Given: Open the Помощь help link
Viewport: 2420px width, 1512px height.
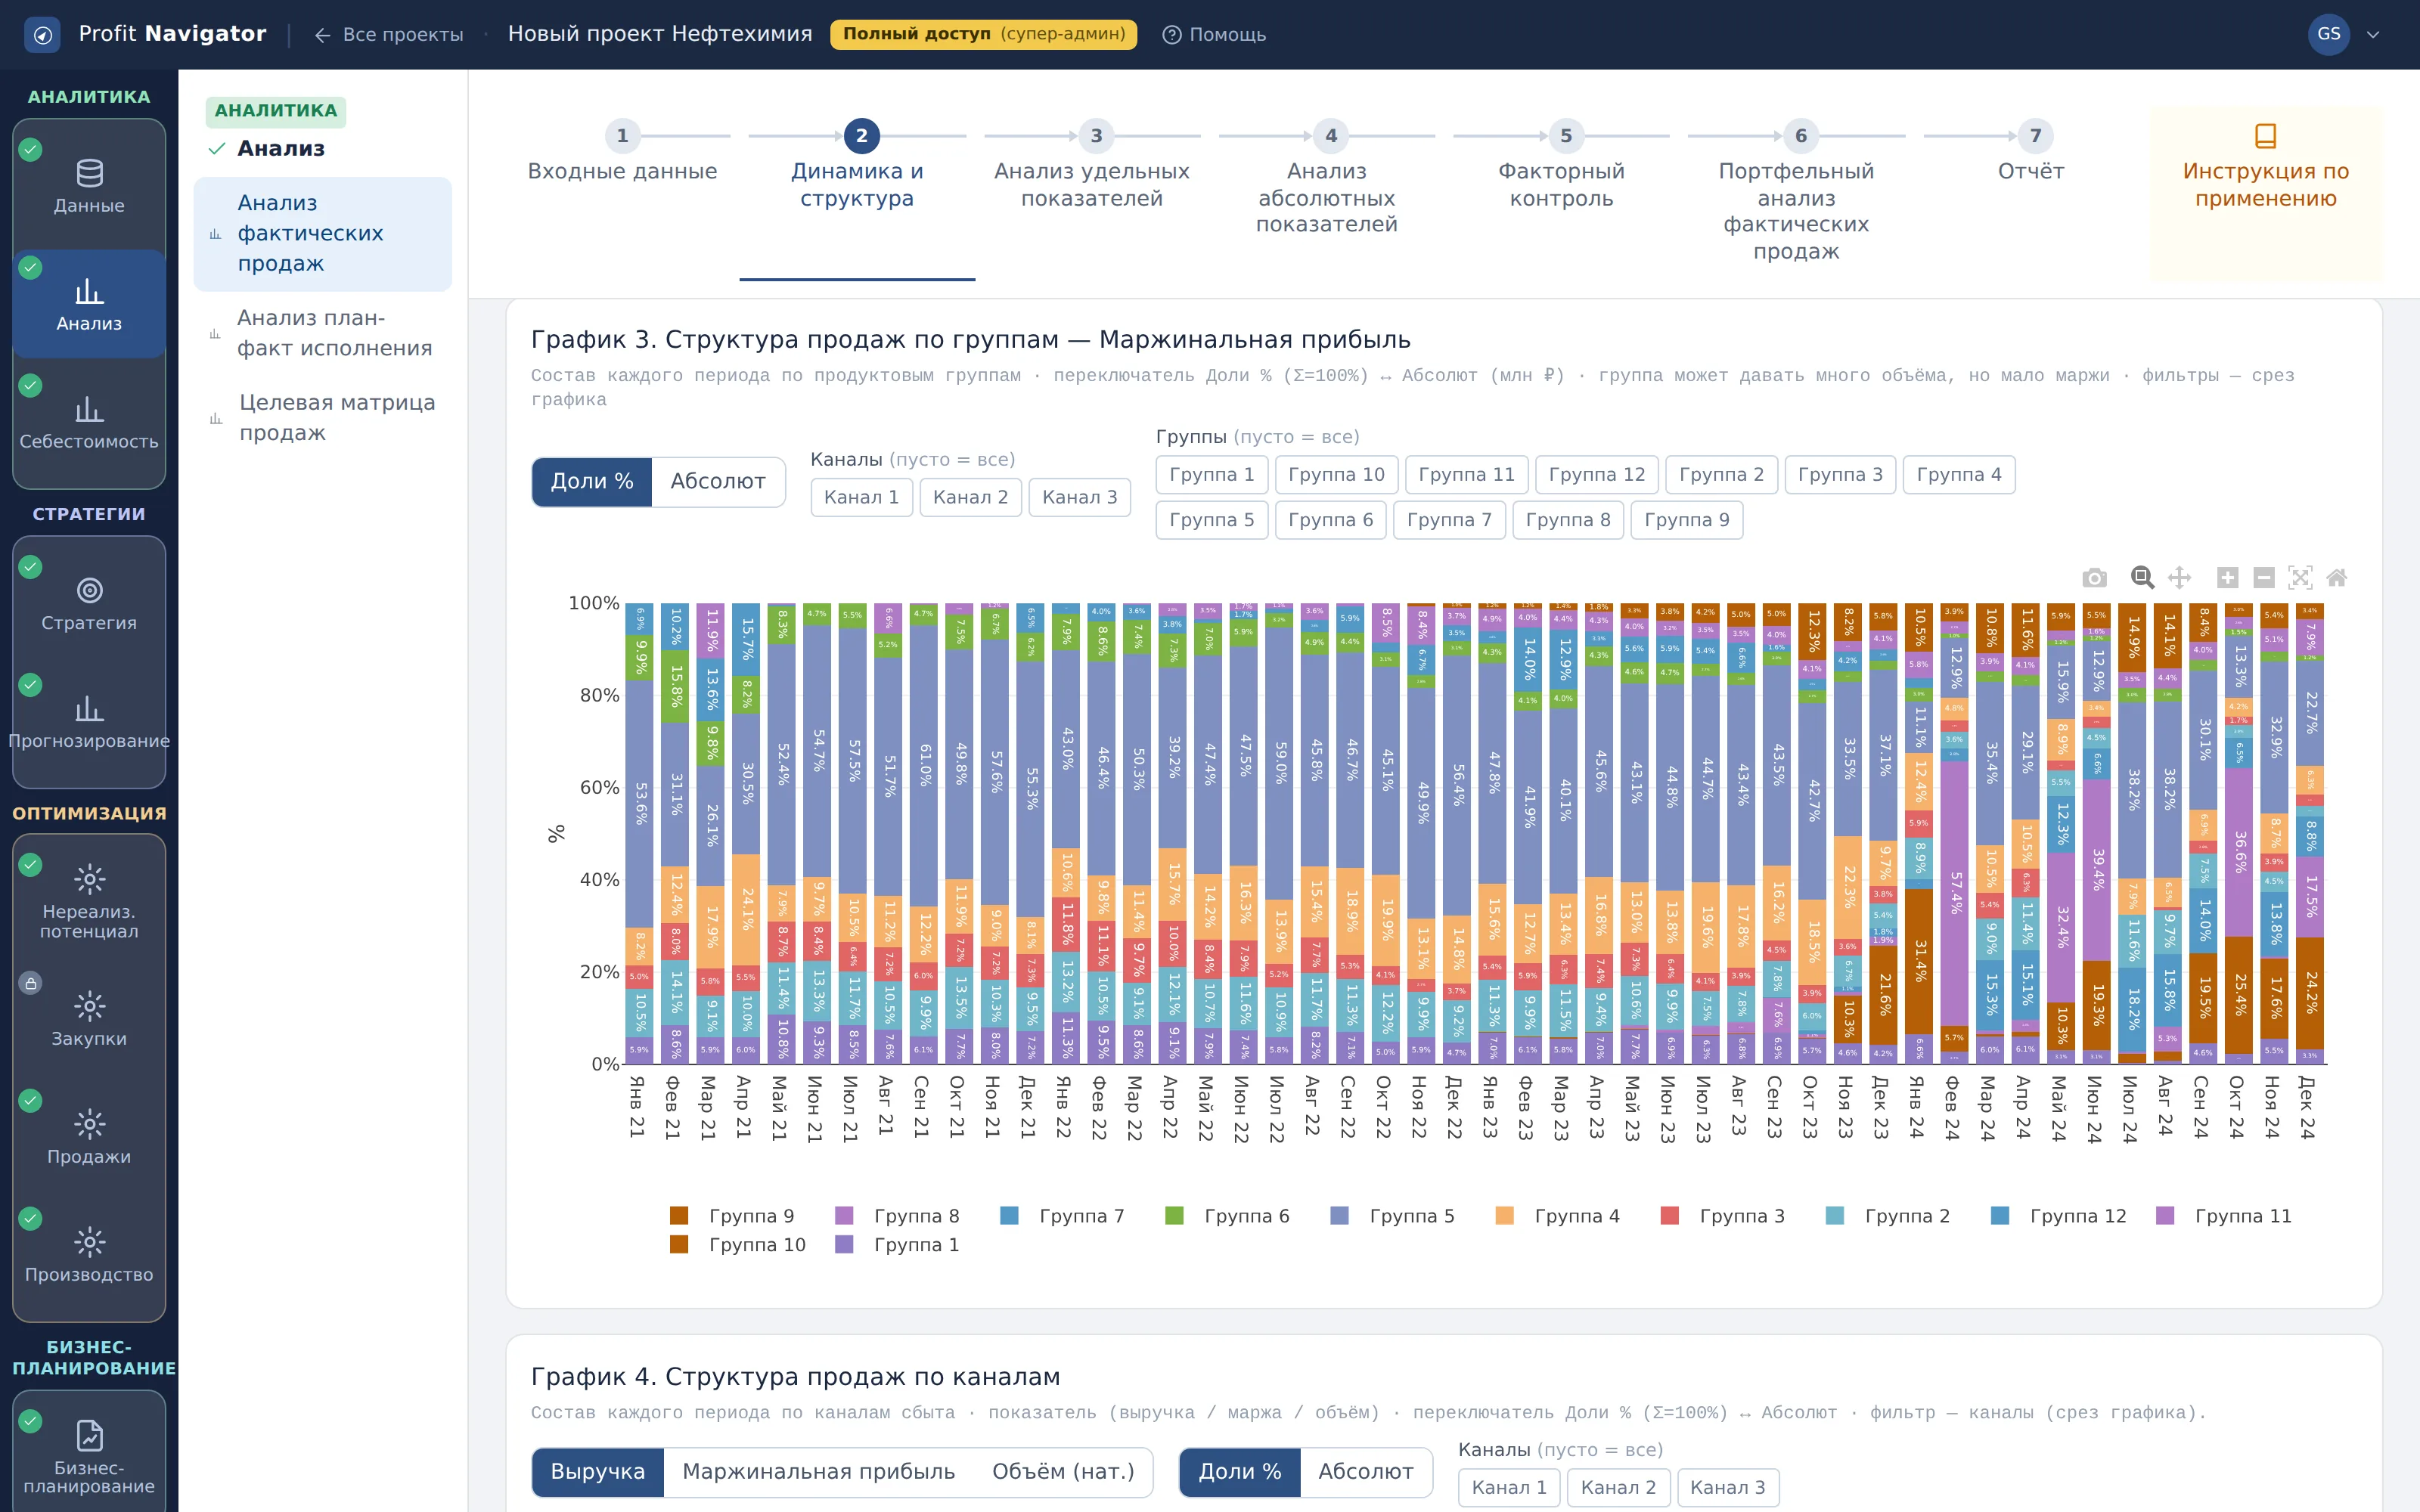Looking at the screenshot, I should click(x=1214, y=35).
